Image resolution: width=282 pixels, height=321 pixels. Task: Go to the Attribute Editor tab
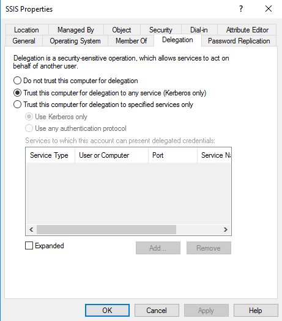click(x=247, y=30)
